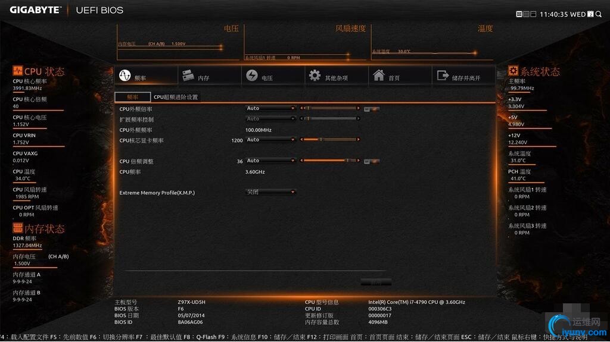Select the 频率 sub-tab
Screen dimensions: 610x342
point(133,97)
